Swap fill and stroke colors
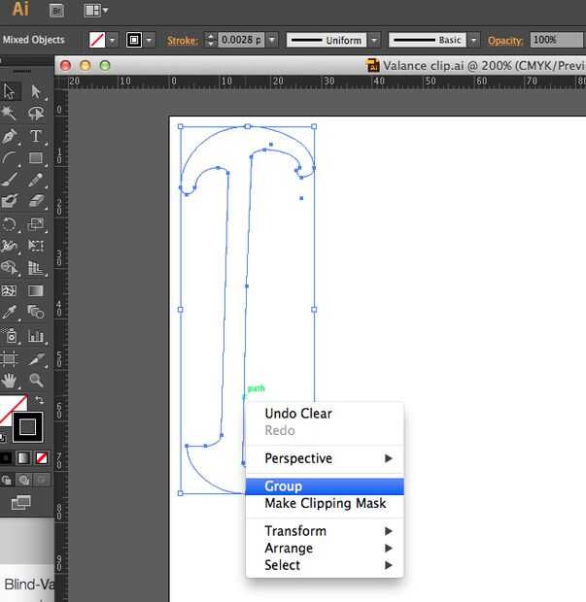 pyautogui.click(x=40, y=400)
